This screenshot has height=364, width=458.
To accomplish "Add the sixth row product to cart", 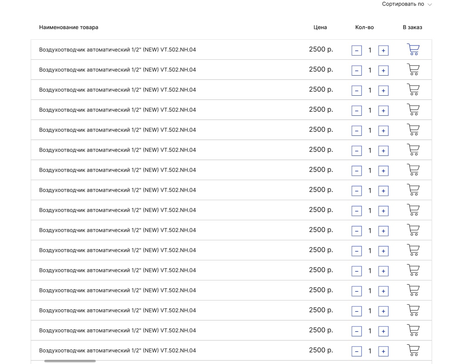I will pos(413,150).
